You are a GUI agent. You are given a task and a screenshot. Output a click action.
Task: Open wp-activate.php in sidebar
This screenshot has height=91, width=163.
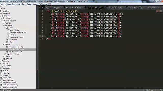[8, 80]
